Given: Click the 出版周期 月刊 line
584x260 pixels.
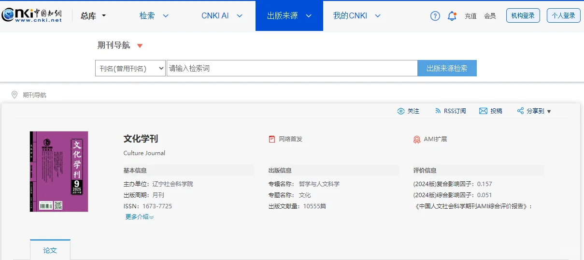Looking at the screenshot, I should 144,195.
